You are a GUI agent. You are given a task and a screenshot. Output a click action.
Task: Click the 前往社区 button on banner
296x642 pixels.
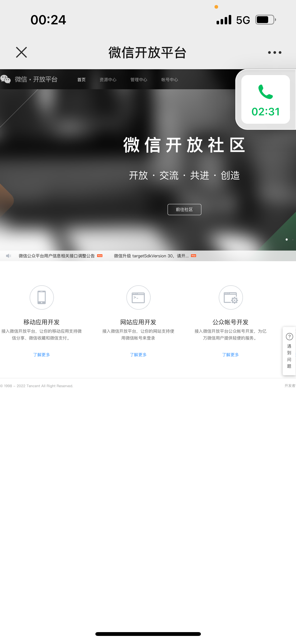click(x=184, y=209)
